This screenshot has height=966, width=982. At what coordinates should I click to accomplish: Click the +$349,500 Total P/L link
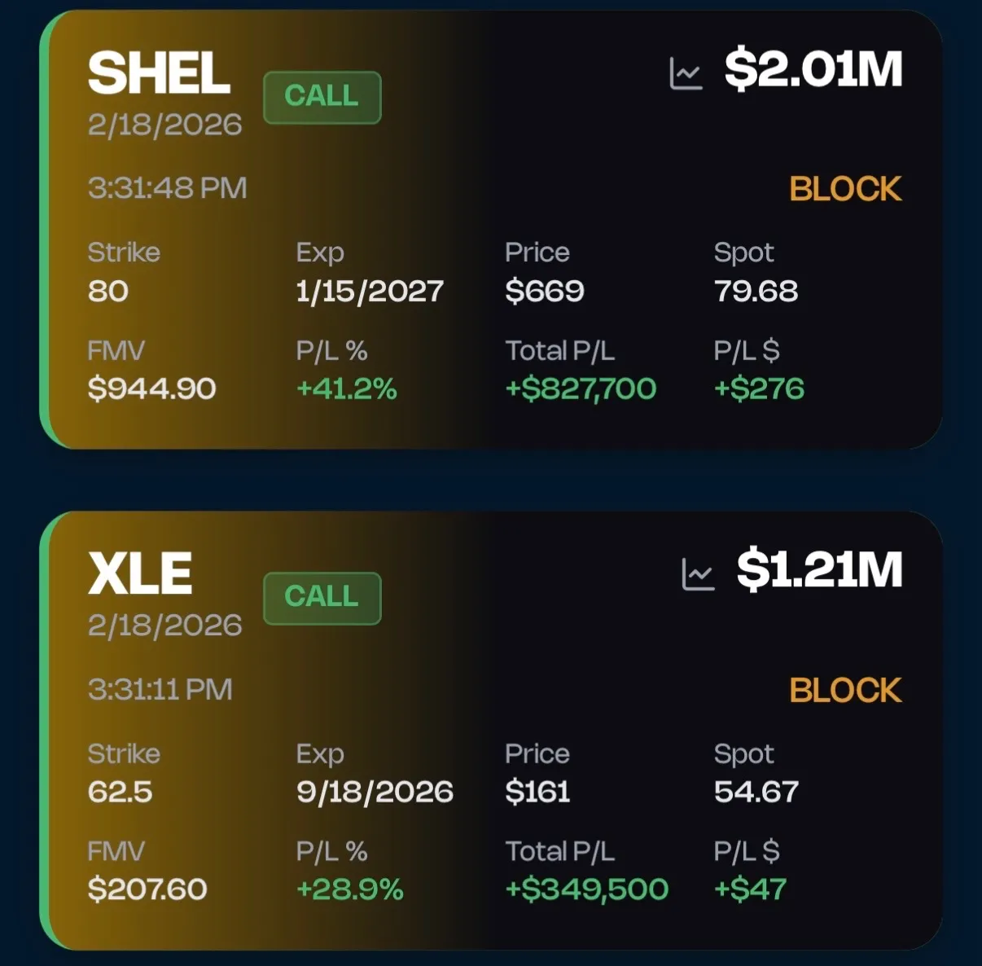click(588, 889)
